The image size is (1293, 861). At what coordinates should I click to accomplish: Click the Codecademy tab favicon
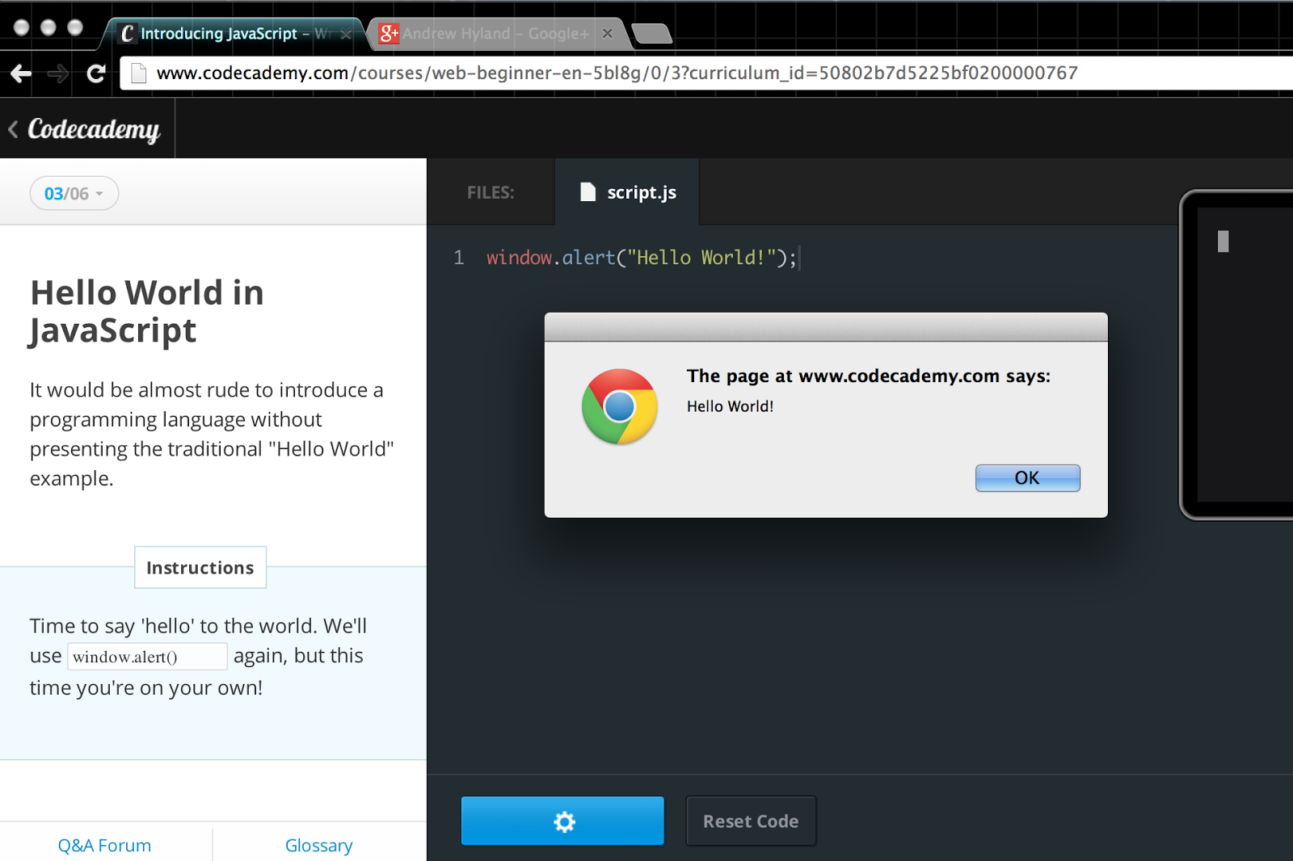tap(127, 33)
